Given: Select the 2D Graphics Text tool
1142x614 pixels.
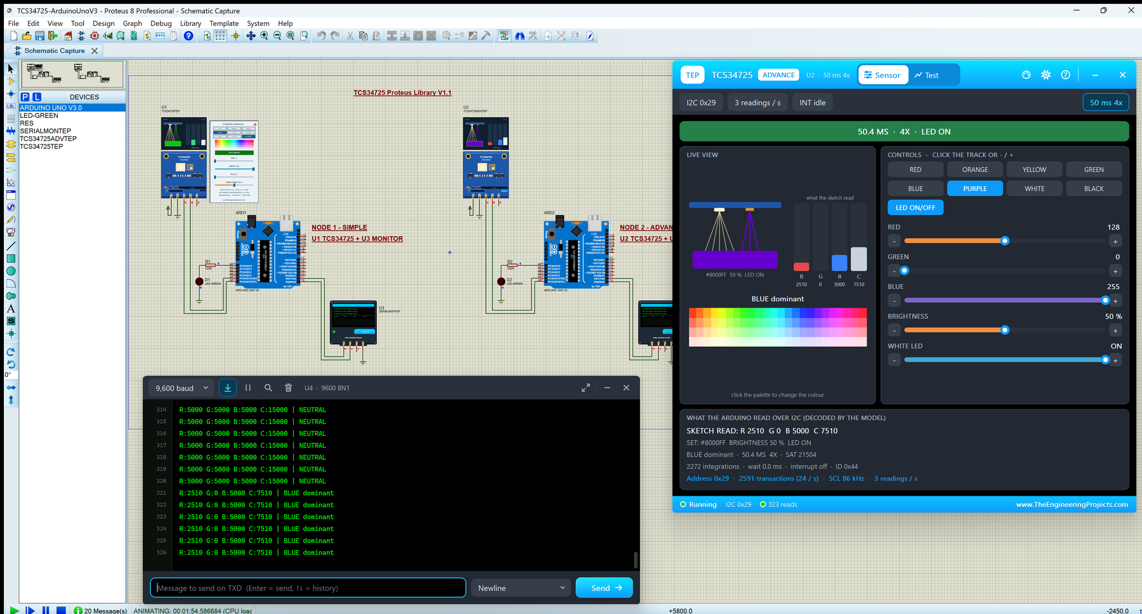Looking at the screenshot, I should pos(11,309).
